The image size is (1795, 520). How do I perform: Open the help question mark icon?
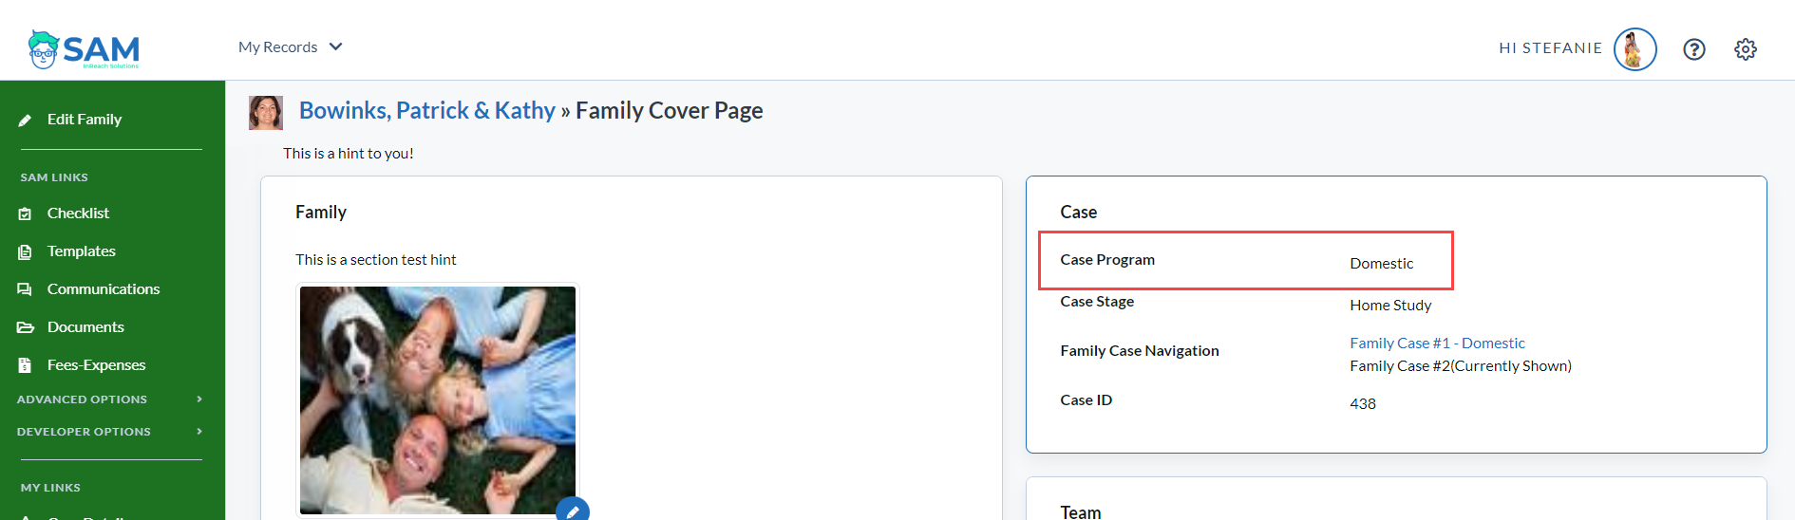[x=1693, y=49]
